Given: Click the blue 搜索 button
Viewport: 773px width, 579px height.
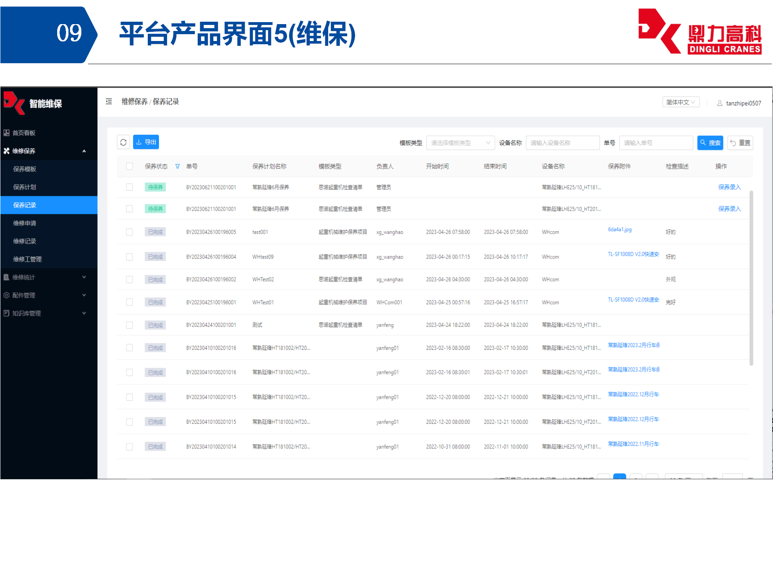Looking at the screenshot, I should (710, 143).
